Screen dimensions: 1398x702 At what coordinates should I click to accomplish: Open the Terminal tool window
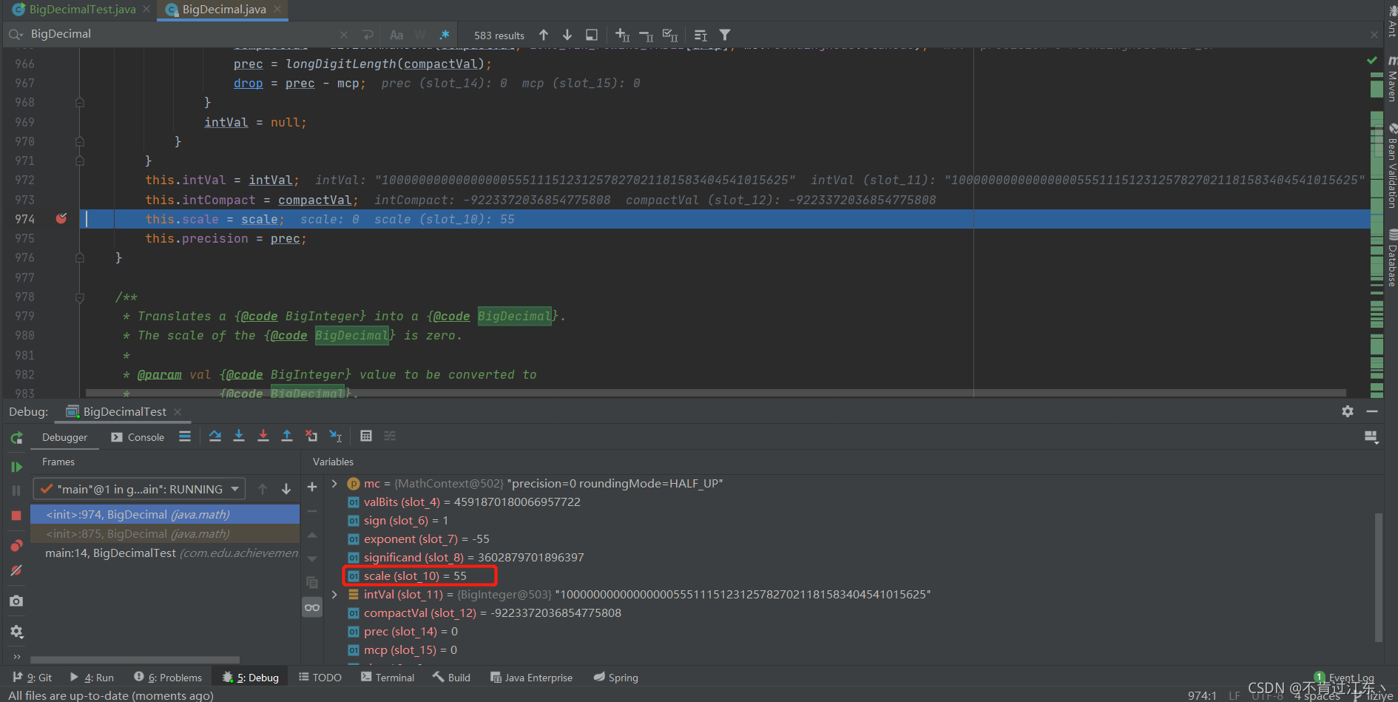click(388, 678)
